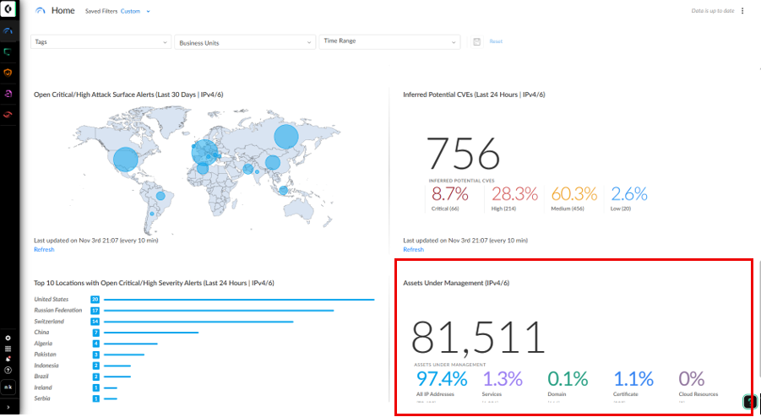Click the large bubble over North America

click(126, 159)
